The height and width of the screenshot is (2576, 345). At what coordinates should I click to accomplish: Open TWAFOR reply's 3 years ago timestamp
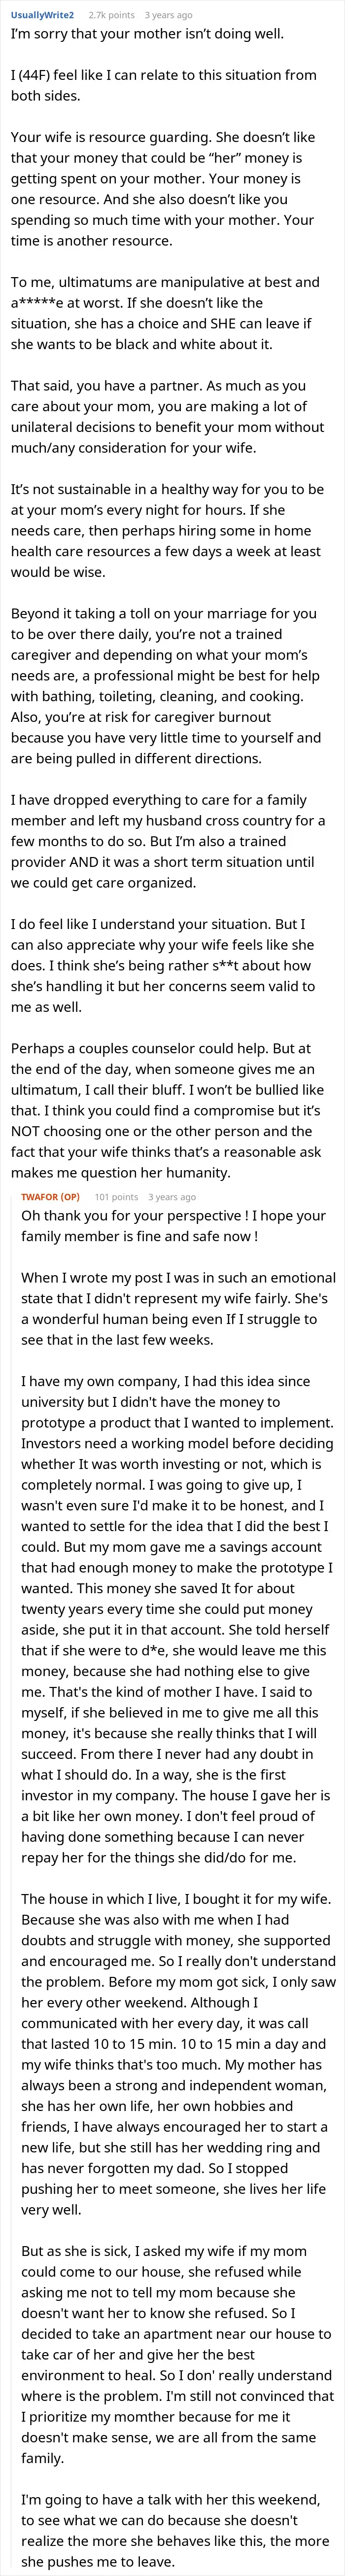pos(172,1197)
